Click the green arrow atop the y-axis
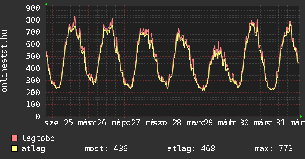The width and height of the screenshot is (305, 159). point(46,4)
